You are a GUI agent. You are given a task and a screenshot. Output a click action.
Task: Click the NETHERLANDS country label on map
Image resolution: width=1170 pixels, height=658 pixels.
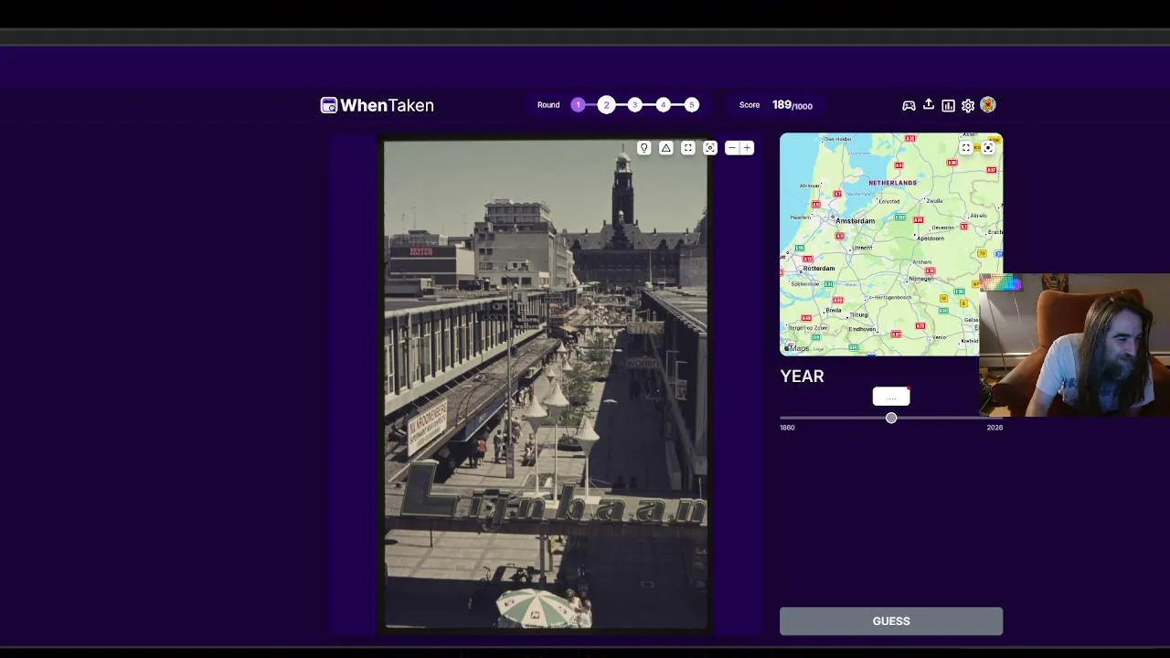892,183
